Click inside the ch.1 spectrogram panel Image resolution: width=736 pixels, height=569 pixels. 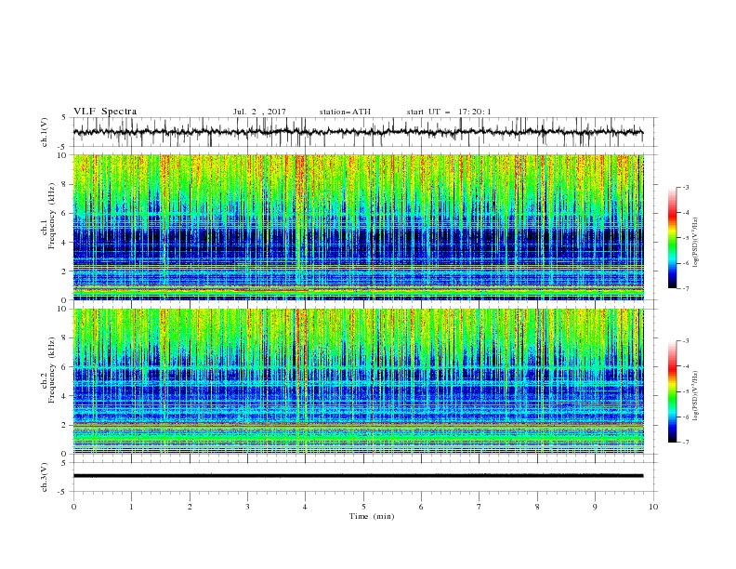tap(358, 227)
